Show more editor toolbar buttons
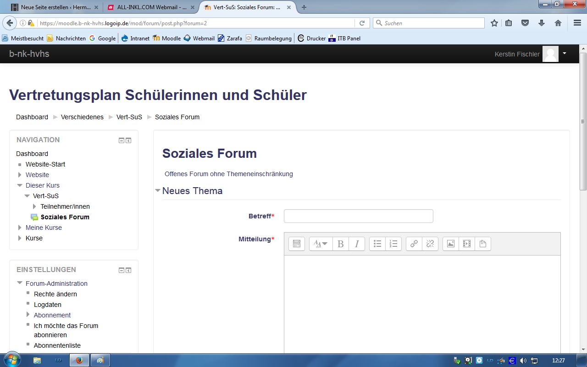 pyautogui.click(x=297, y=244)
